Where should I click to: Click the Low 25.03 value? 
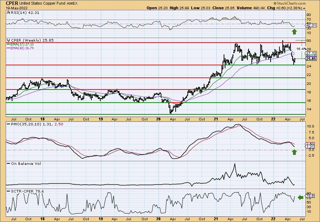(x=201, y=8)
